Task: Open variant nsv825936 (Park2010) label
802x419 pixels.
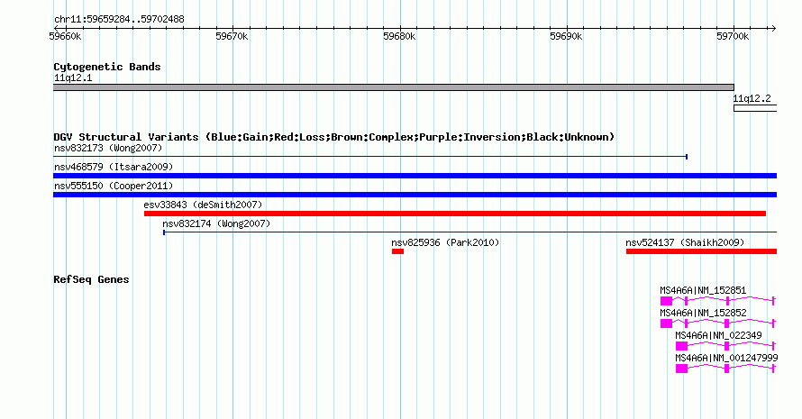Action: (445, 242)
